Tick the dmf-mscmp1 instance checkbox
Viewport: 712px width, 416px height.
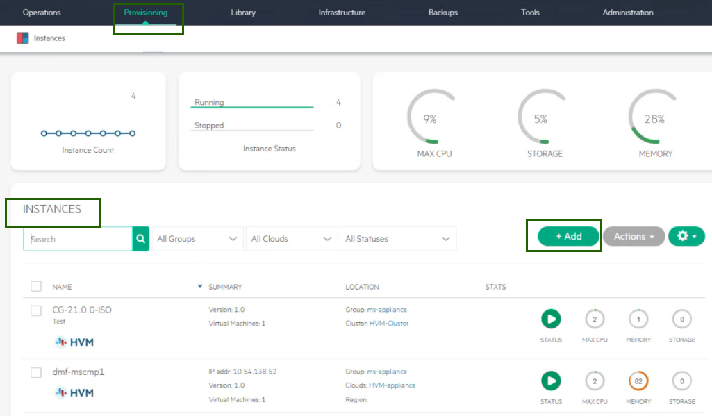(36, 373)
